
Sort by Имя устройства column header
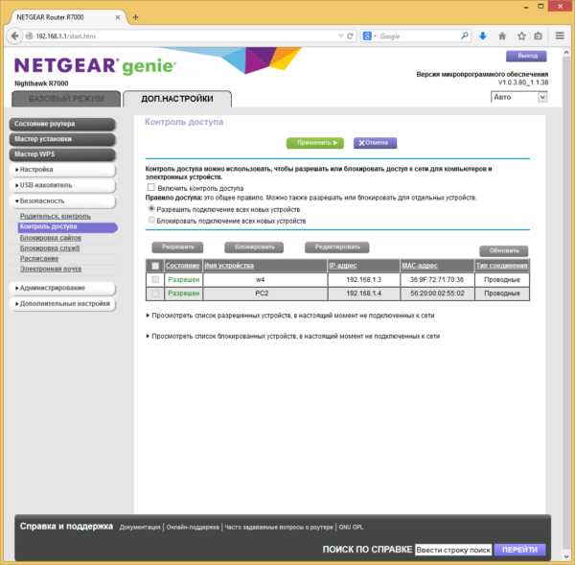pos(229,266)
